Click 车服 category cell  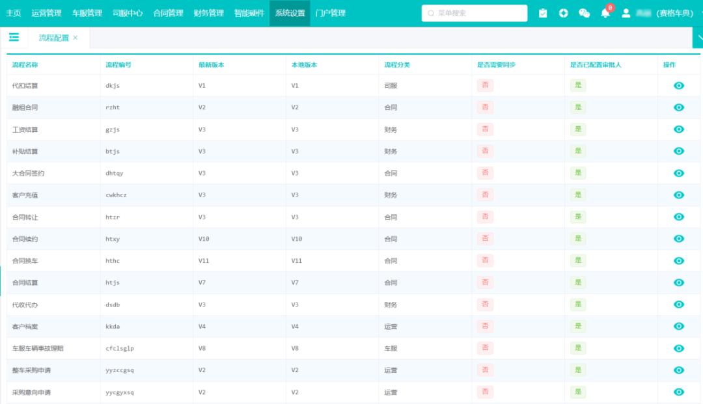click(x=391, y=349)
